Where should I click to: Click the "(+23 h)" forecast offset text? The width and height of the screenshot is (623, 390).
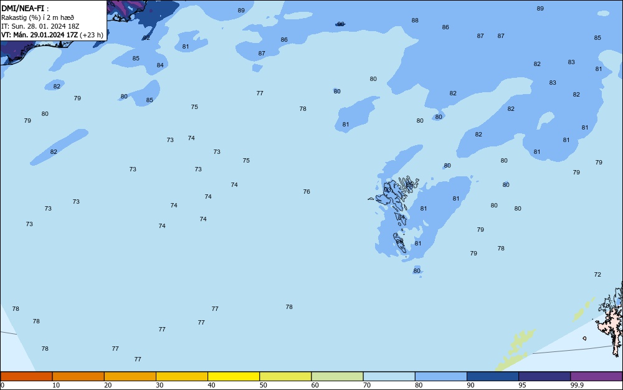coord(92,35)
